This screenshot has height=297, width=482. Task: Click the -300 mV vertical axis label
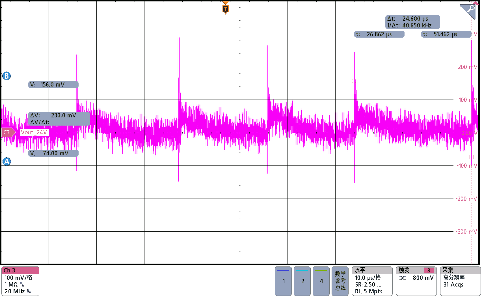tap(466, 232)
